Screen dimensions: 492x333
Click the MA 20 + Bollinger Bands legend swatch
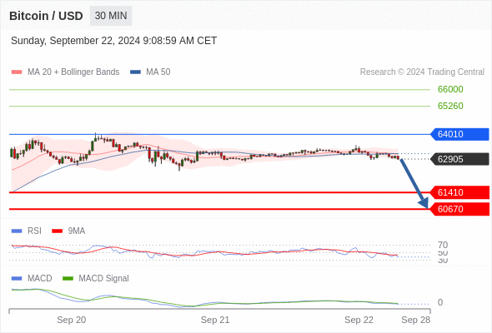(x=17, y=72)
